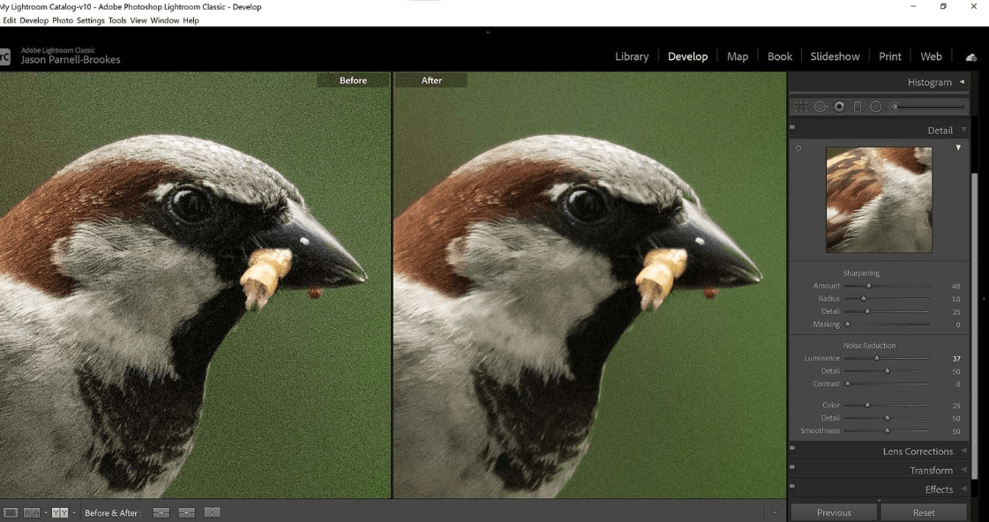This screenshot has height=522, width=989.
Task: Activate the Red Eye Correction tool
Action: [x=840, y=107]
